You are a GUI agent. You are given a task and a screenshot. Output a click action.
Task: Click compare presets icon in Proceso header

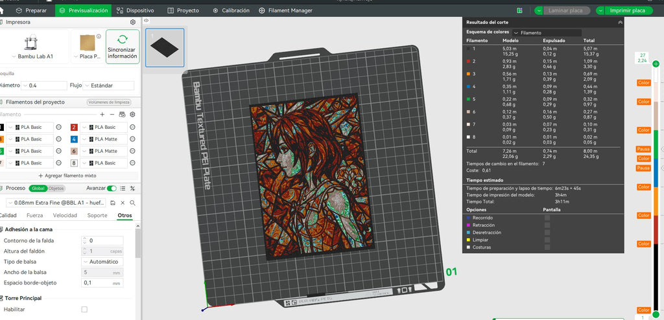[132, 189]
